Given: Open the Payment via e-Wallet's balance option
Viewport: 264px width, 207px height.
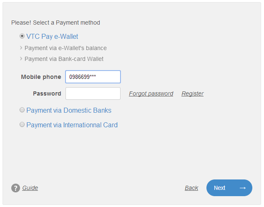Looking at the screenshot, I should (x=65, y=48).
